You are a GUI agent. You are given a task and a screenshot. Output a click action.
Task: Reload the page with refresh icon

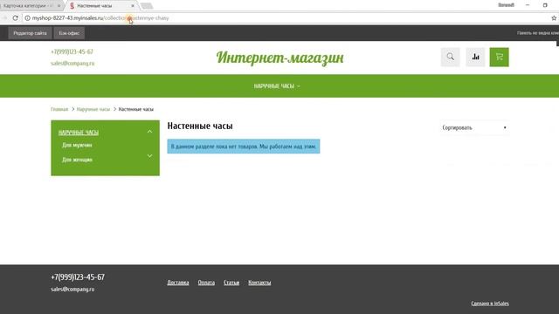[x=15, y=17]
